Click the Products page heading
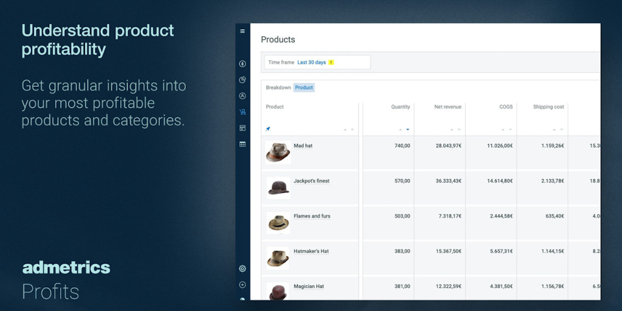This screenshot has height=311, width=622. tap(278, 39)
